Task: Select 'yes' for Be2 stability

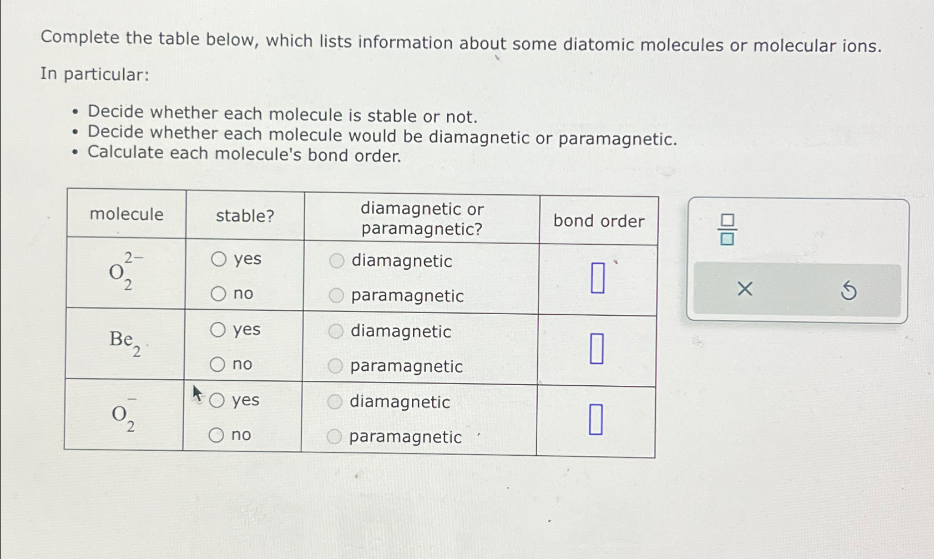Action: click(x=218, y=331)
